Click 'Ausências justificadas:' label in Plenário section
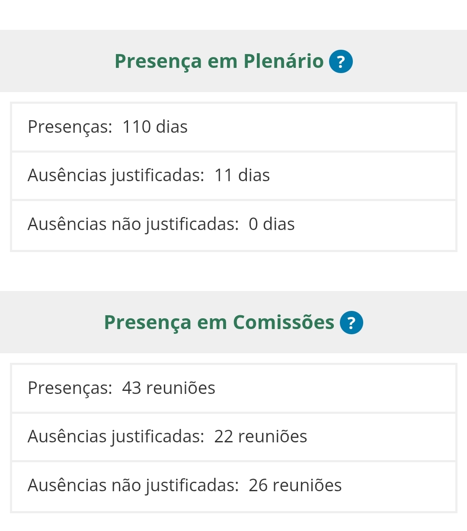Viewport: 467px width, 531px height. pos(116,176)
